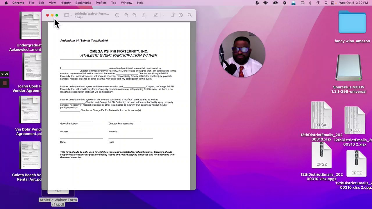Open the Chrome application menu
The width and height of the screenshot is (372, 209).
(x=18, y=3)
